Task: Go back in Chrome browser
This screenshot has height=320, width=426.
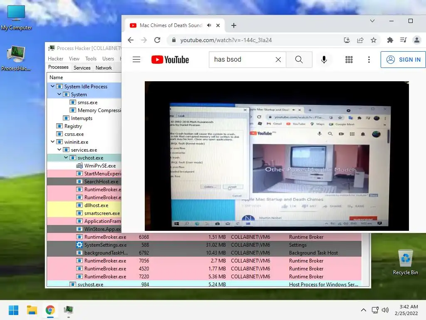Action: tap(131, 40)
